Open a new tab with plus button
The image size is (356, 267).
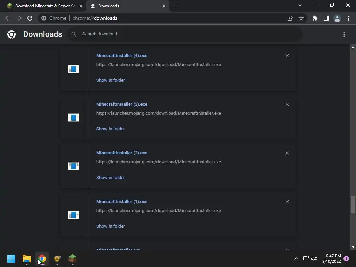click(x=177, y=6)
